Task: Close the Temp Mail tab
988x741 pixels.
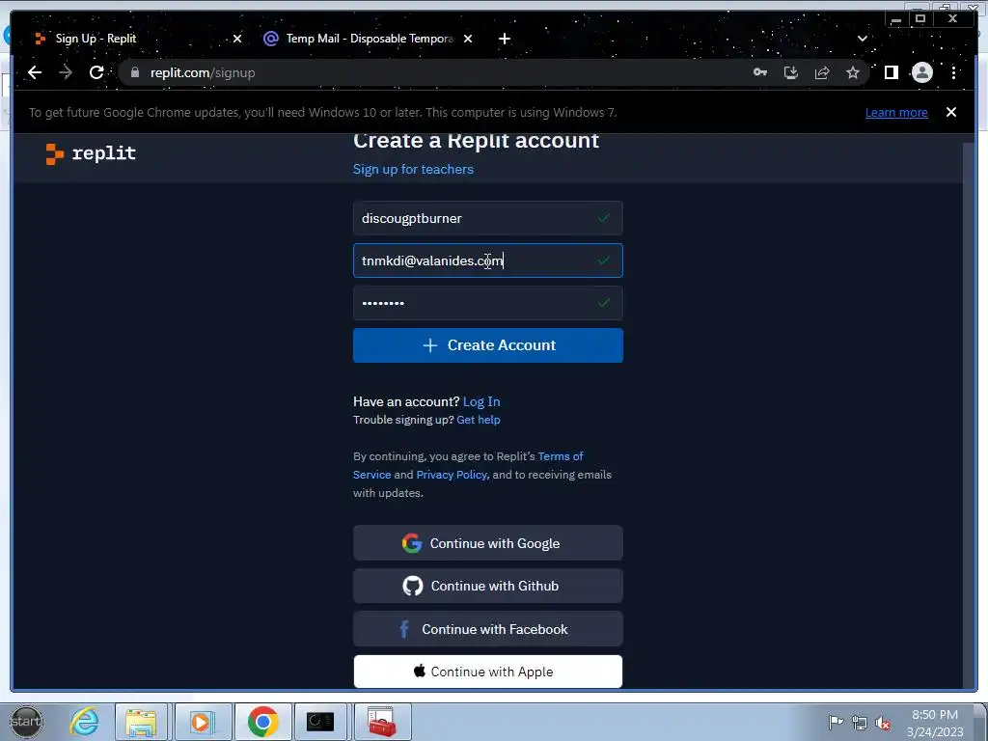Action: tap(468, 39)
